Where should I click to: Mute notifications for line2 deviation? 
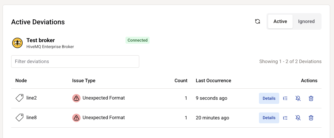[x=298, y=98]
